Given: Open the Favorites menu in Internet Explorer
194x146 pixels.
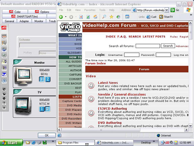Looking at the screenshot, I should click(x=90, y=10).
